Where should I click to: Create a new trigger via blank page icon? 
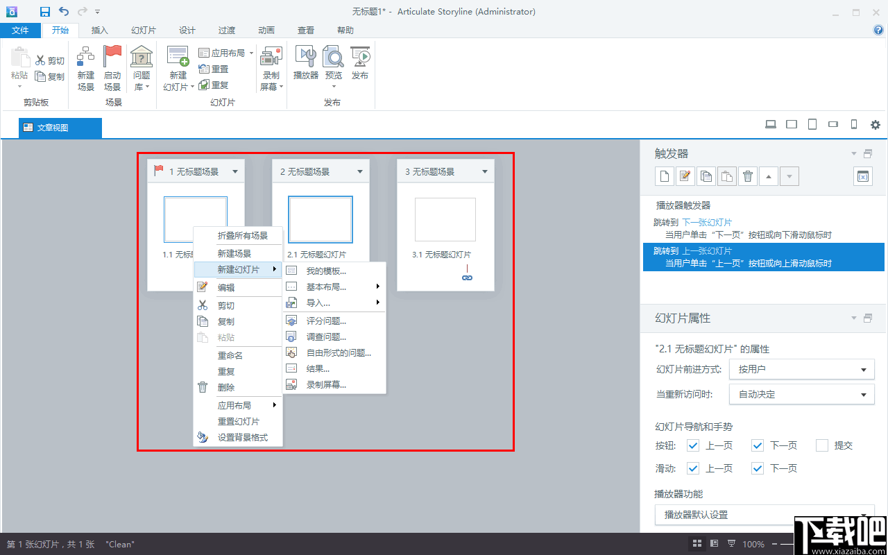click(664, 176)
